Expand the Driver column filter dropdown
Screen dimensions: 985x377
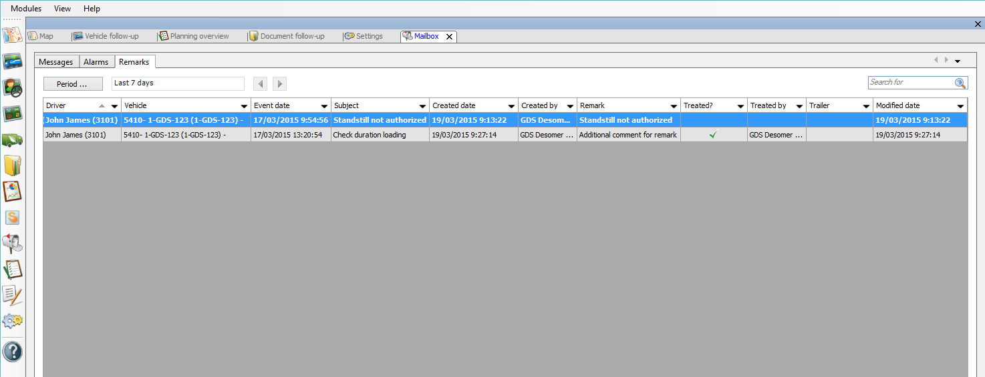tap(114, 106)
